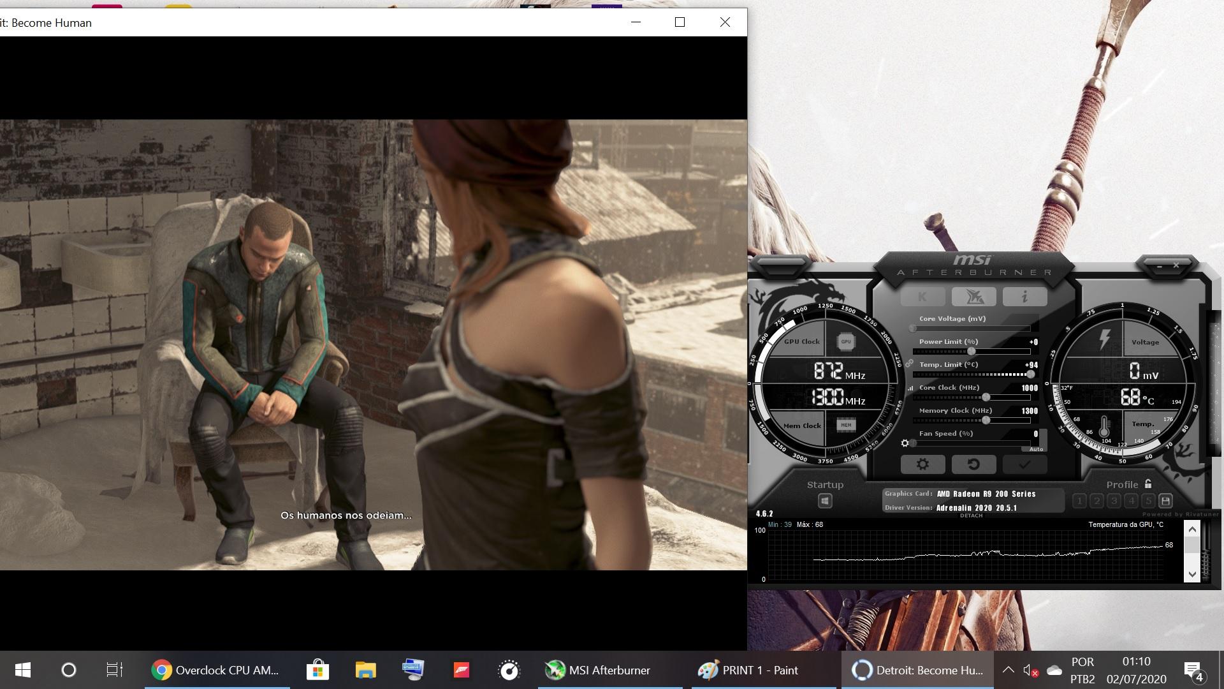Open Cortana search circle on the taskbar

pyautogui.click(x=69, y=670)
